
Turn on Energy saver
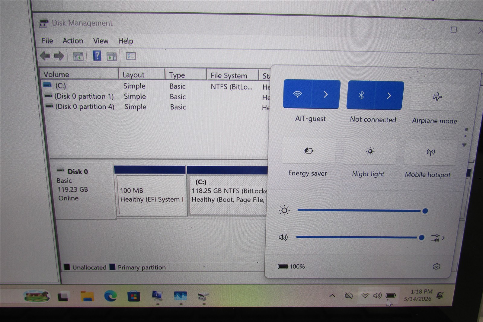[x=309, y=150]
